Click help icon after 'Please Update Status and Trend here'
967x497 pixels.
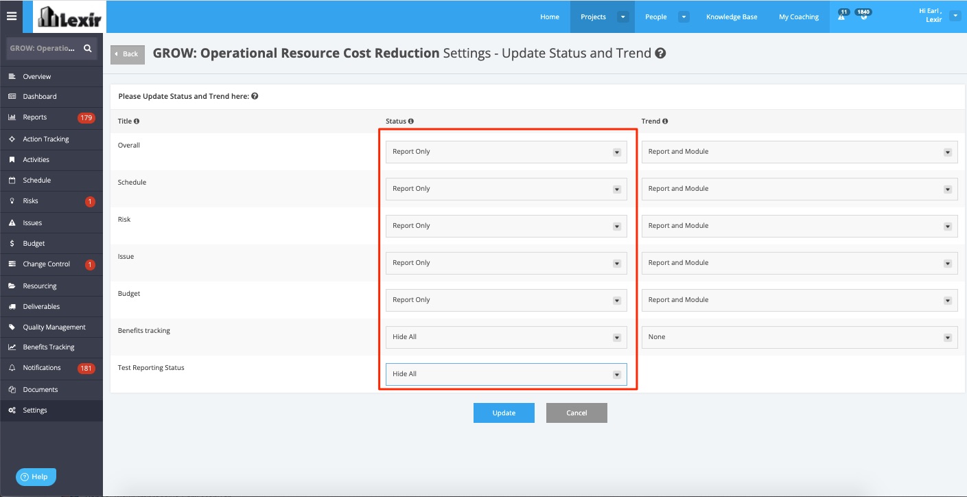[x=255, y=97]
